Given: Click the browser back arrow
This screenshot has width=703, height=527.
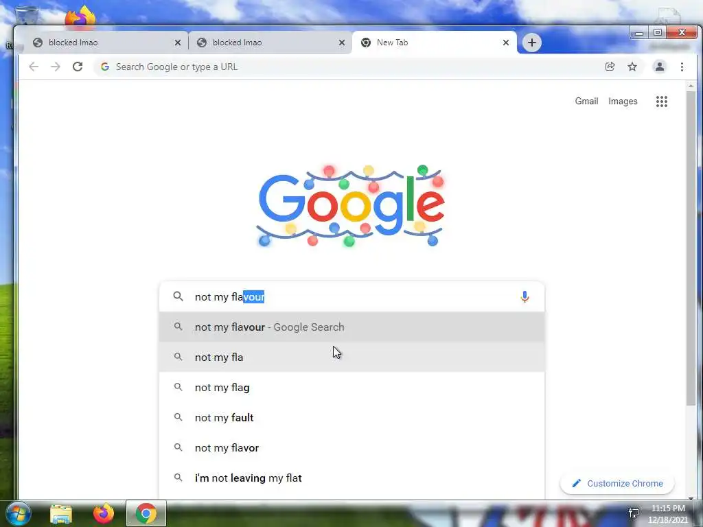Looking at the screenshot, I should click(x=34, y=67).
